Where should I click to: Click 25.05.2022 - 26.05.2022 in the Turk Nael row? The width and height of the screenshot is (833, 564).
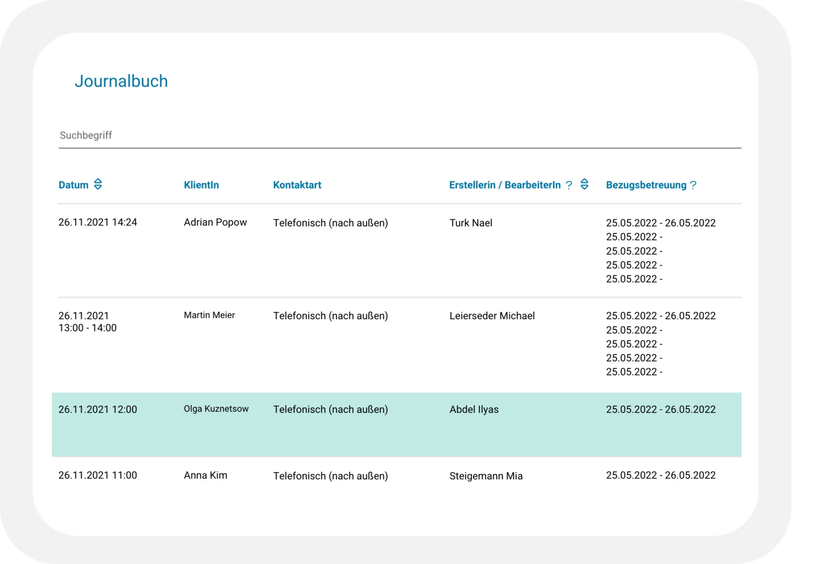pyautogui.click(x=660, y=223)
